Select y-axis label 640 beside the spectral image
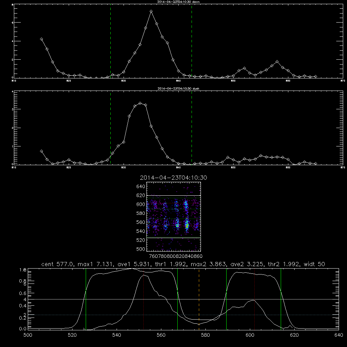Image resolution: width=347 pixels, height=347 pixels. pos(141,187)
